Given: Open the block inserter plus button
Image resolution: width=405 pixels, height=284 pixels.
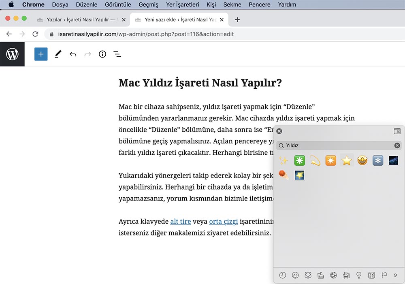Looking at the screenshot, I should click(x=41, y=54).
